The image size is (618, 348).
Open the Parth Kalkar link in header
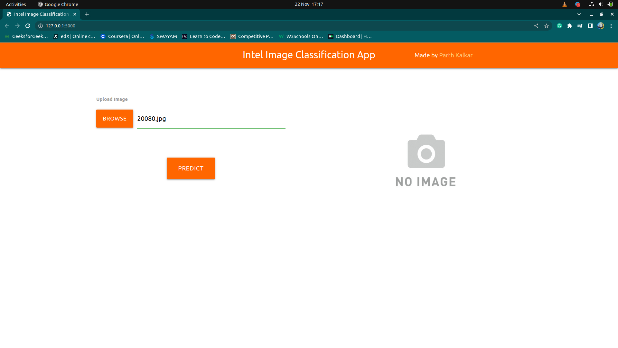tap(456, 55)
